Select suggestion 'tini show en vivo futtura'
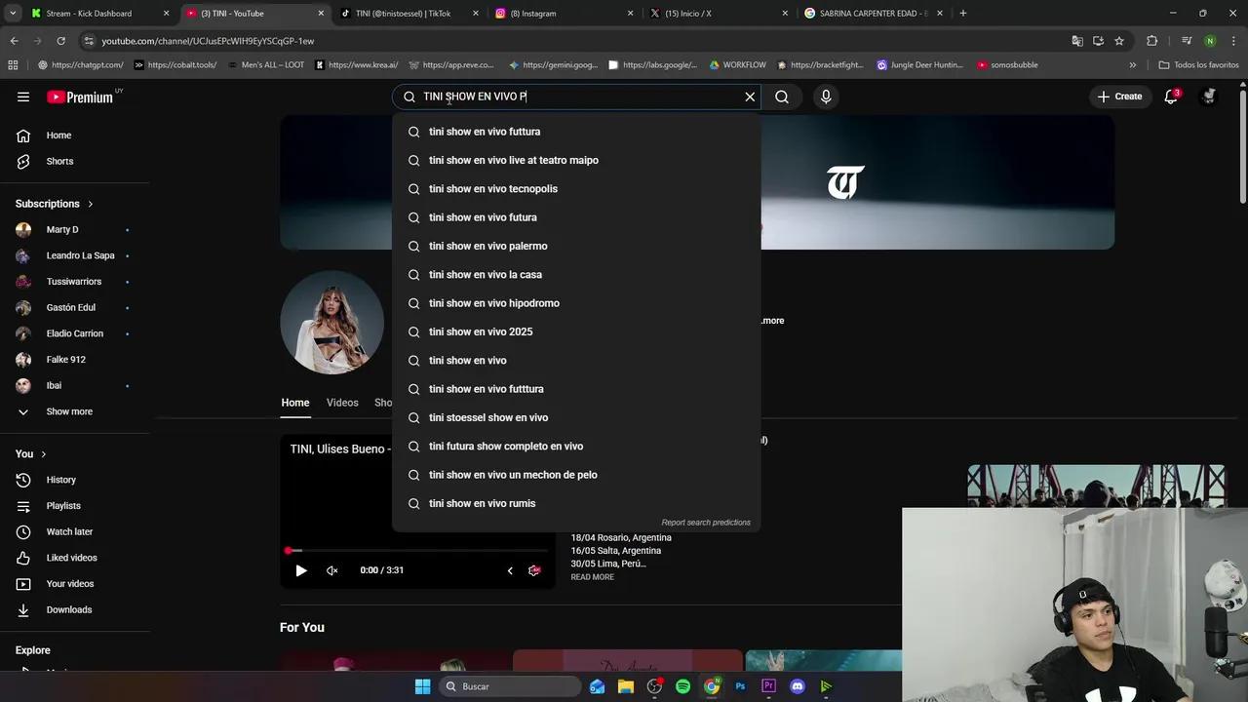The width and height of the screenshot is (1248, 702). 576,132
